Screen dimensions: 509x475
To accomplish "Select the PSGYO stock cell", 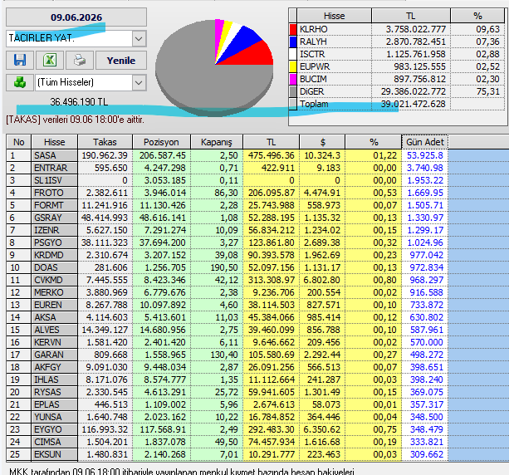I will (x=55, y=242).
